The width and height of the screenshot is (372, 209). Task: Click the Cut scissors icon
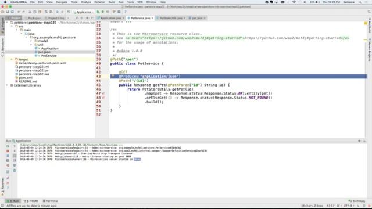click(x=30, y=12)
